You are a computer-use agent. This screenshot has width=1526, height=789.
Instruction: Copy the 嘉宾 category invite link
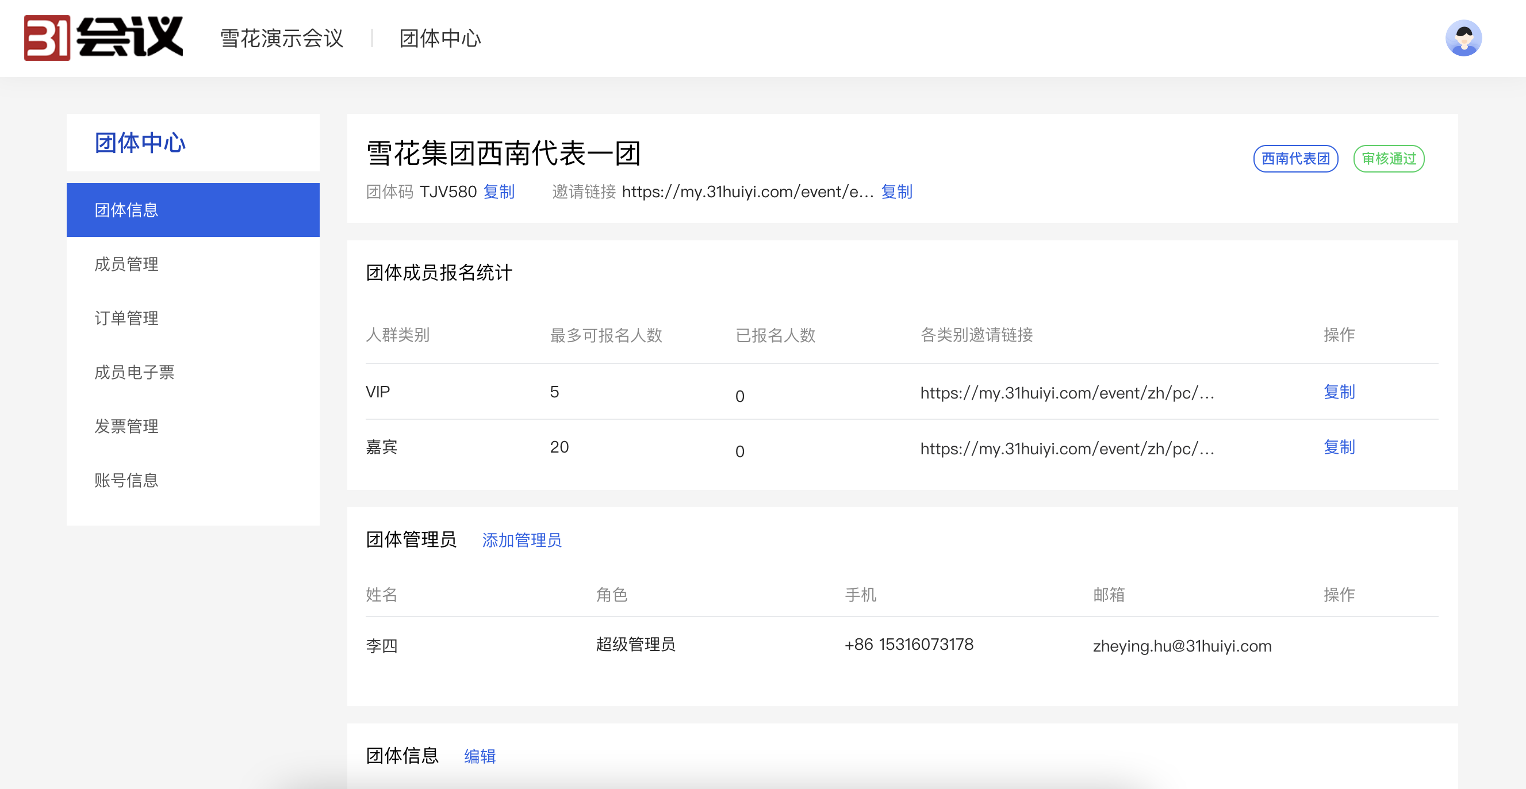tap(1339, 447)
